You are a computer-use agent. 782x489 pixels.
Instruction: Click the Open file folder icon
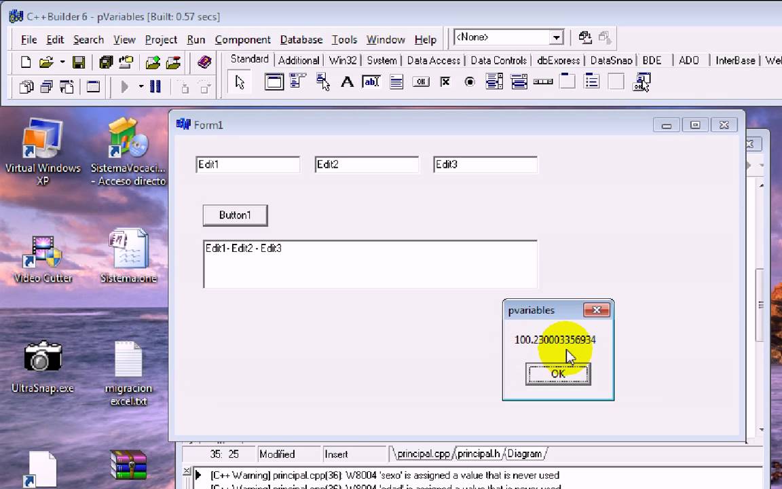(x=46, y=62)
